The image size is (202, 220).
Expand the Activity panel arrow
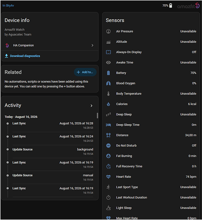(x=91, y=106)
